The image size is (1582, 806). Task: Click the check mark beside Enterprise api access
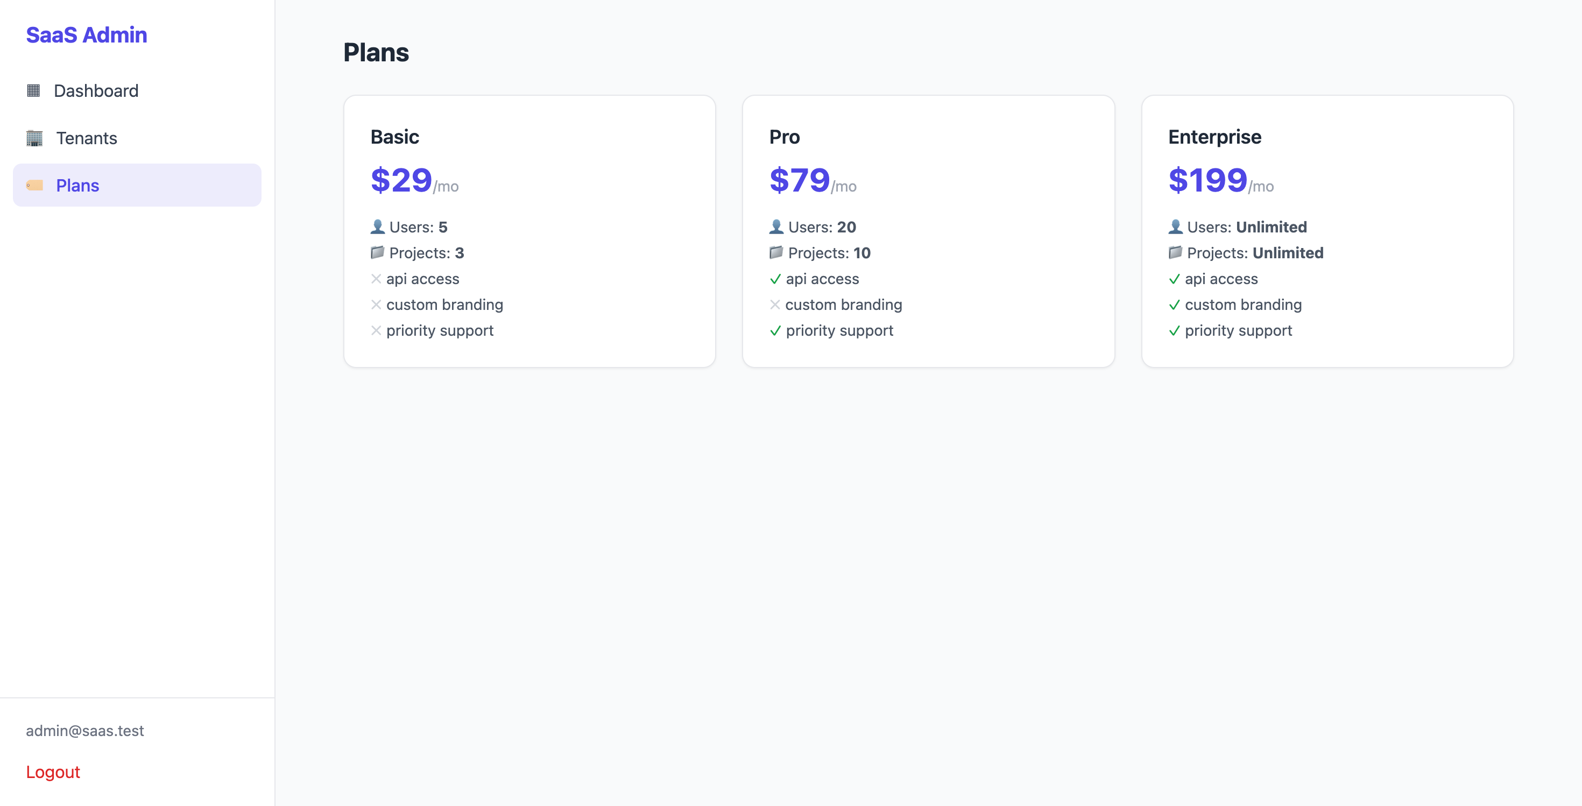(x=1175, y=279)
